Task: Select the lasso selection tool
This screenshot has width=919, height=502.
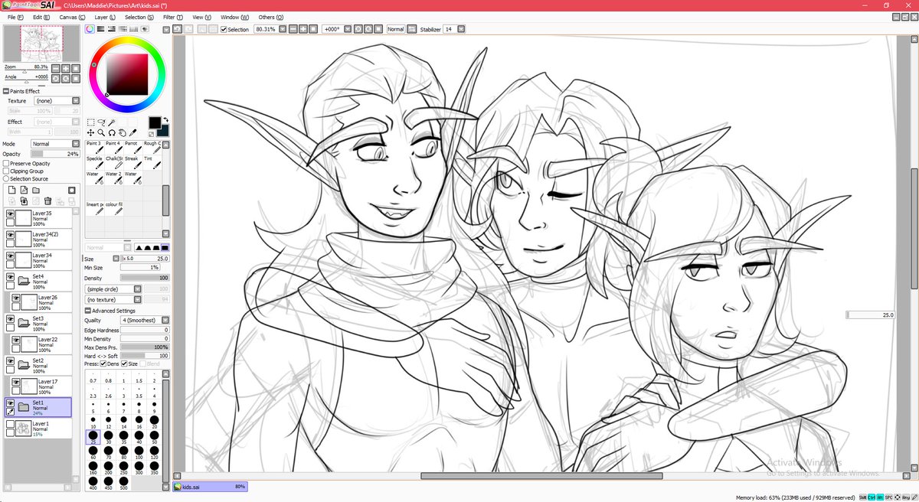Action: tap(101, 122)
